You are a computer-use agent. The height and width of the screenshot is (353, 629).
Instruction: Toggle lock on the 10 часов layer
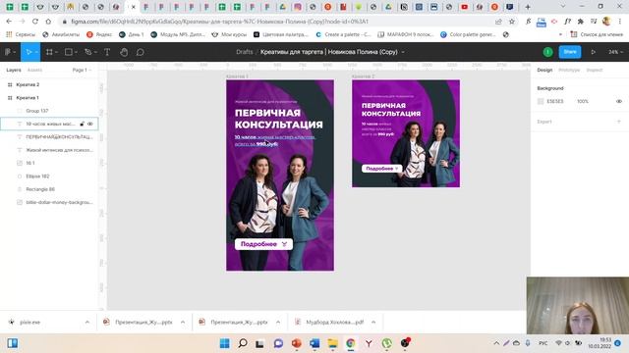click(x=82, y=125)
